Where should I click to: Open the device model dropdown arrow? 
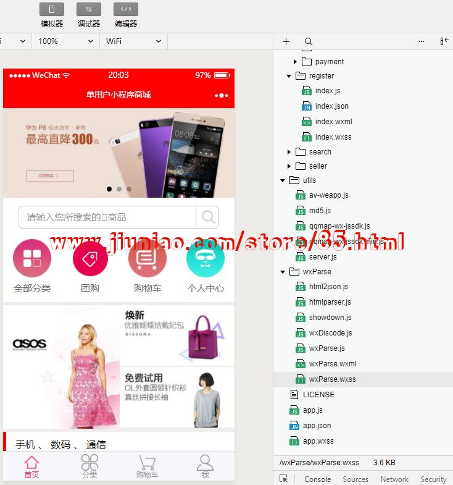pos(23,41)
